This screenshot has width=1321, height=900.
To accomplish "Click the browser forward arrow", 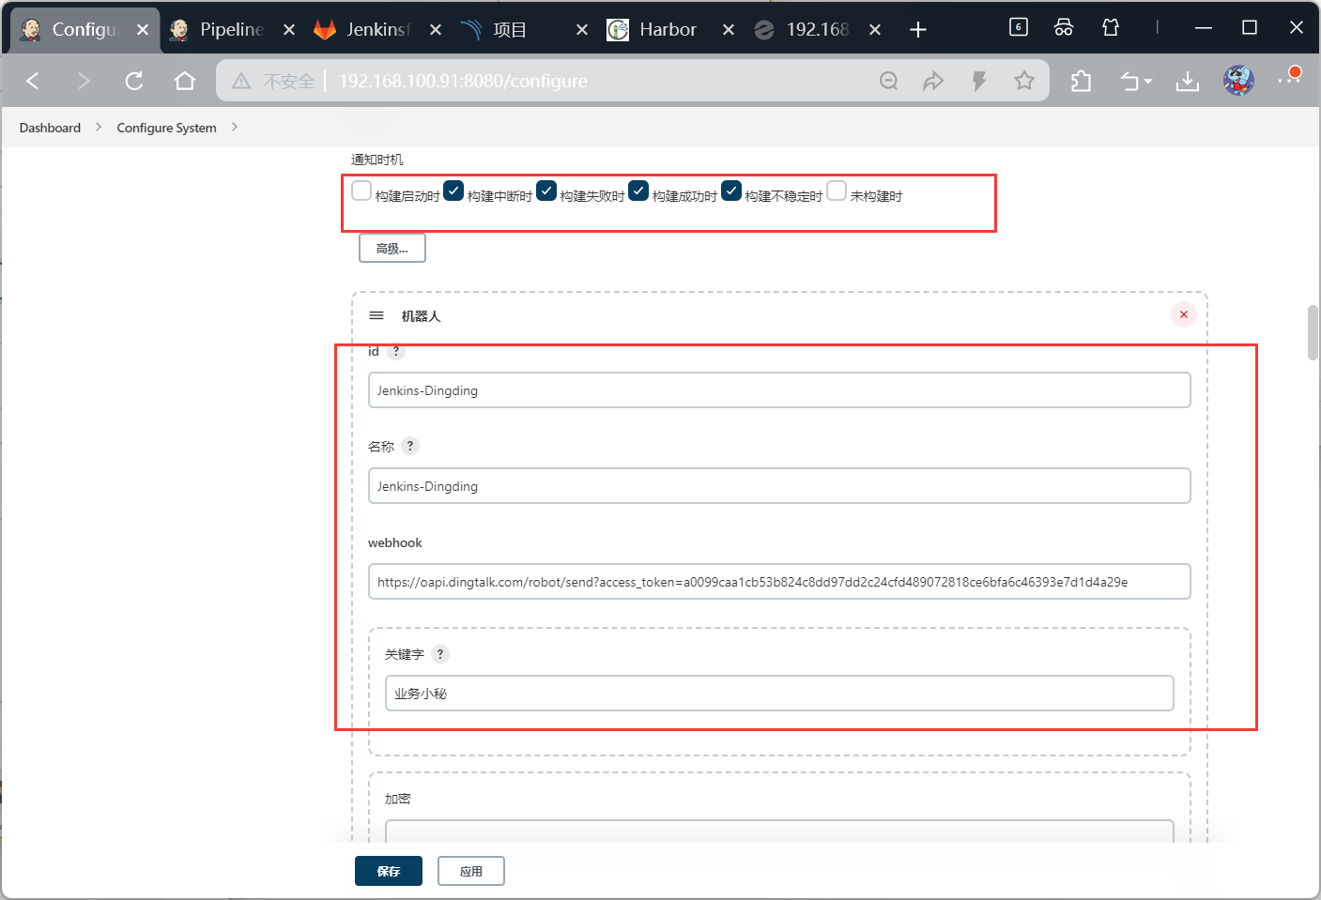I will [84, 81].
